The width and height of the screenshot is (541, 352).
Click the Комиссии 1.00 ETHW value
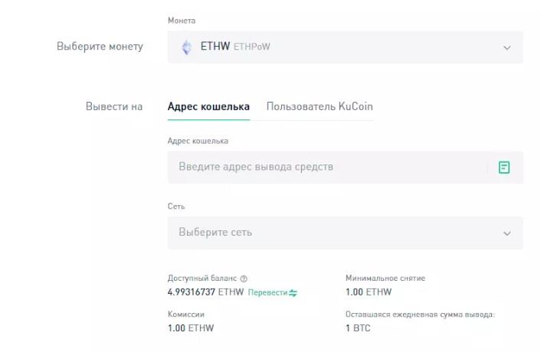(x=191, y=328)
